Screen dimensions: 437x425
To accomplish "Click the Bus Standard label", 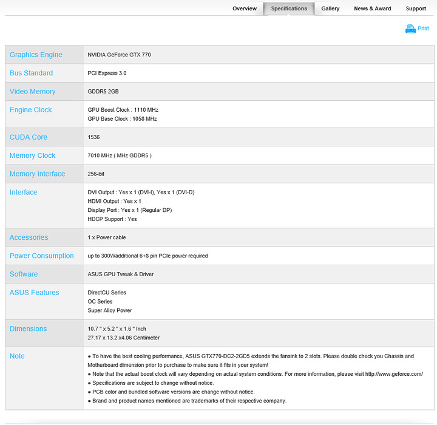I will pyautogui.click(x=31, y=73).
